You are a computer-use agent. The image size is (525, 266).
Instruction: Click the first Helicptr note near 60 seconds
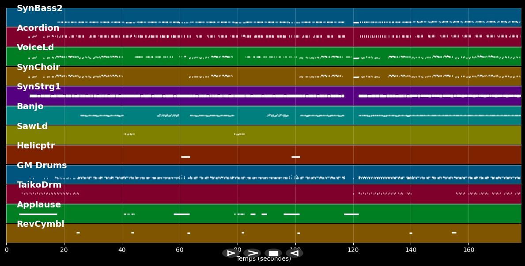click(185, 157)
